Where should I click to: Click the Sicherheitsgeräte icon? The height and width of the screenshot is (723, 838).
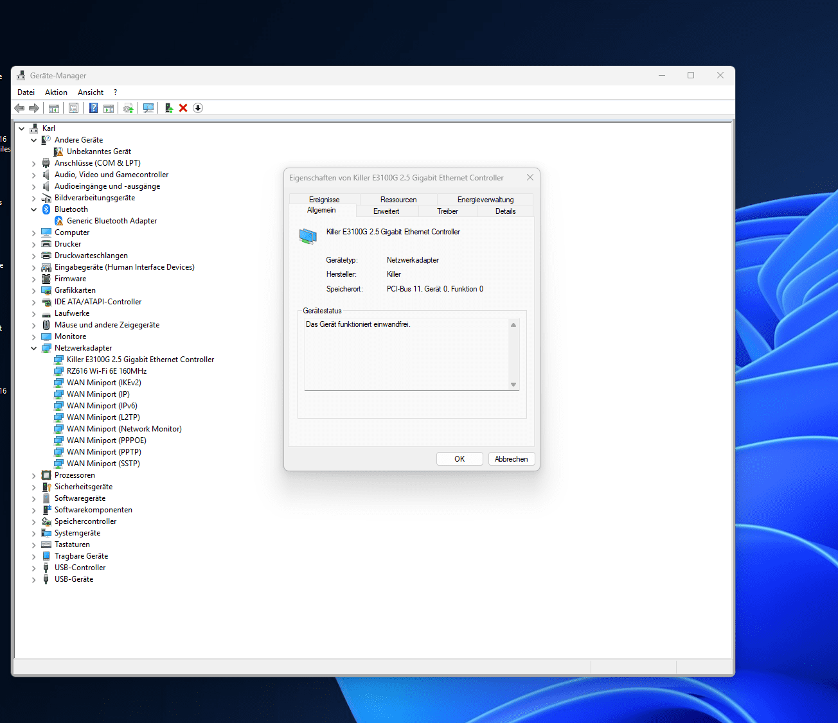point(46,487)
